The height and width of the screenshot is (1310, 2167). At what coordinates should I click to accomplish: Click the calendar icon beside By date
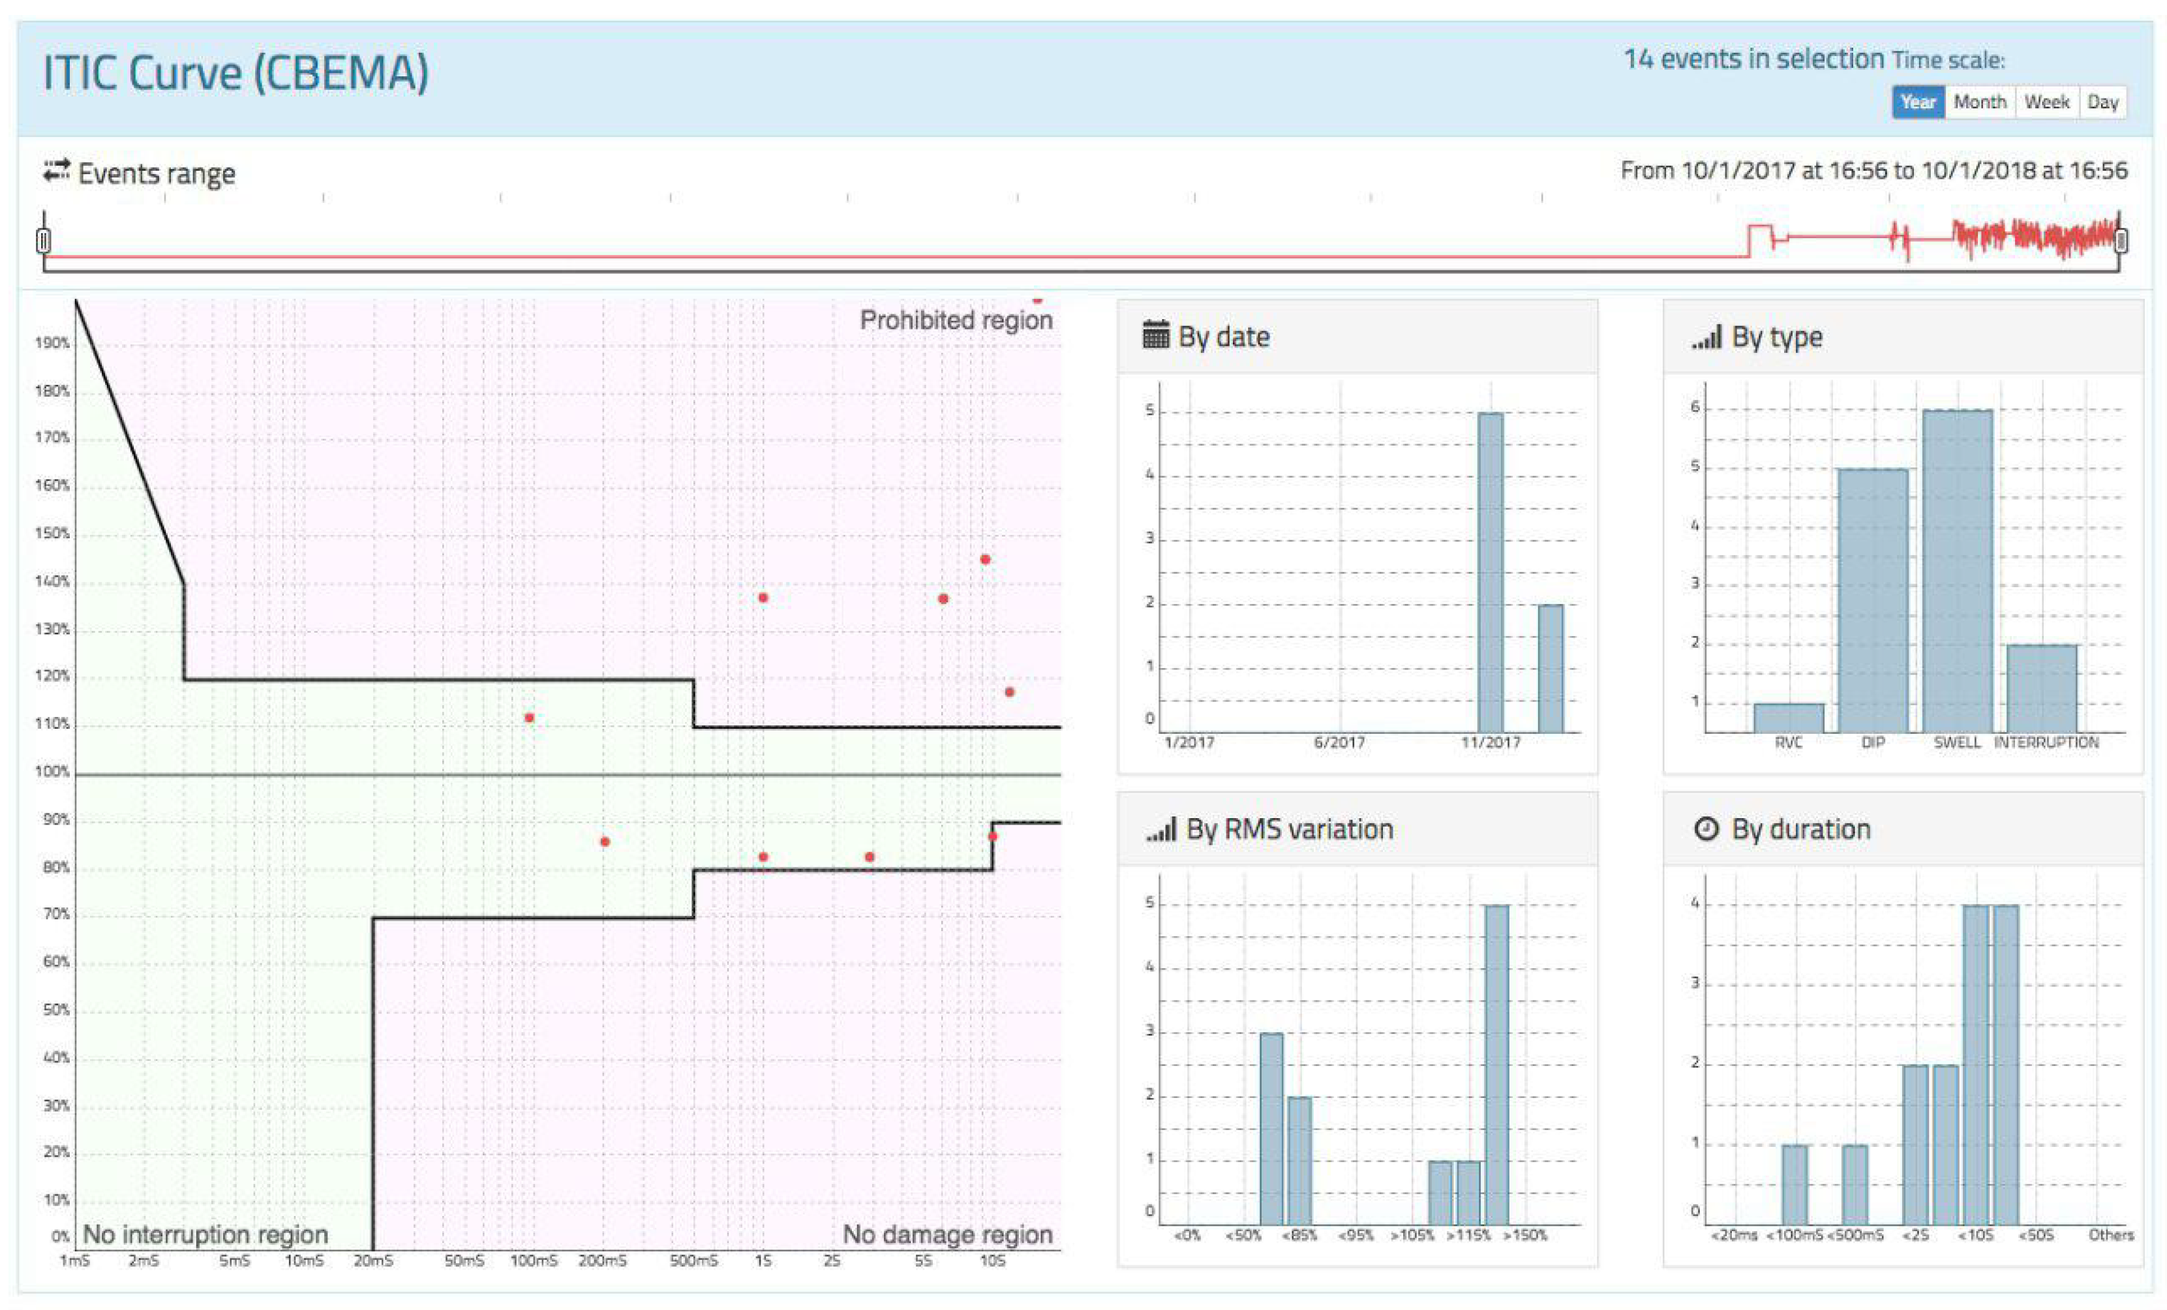click(1156, 335)
